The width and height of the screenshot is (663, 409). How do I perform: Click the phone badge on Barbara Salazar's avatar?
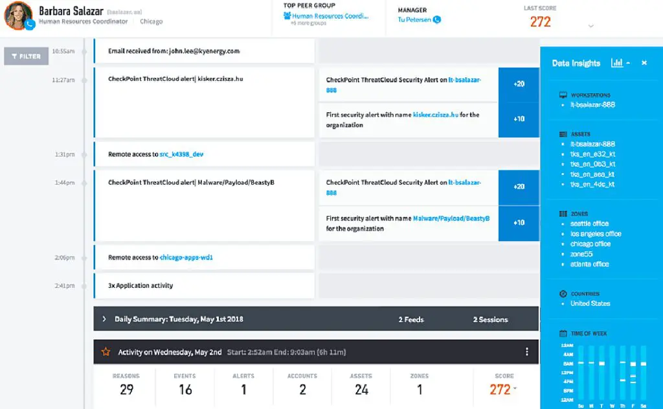click(29, 25)
